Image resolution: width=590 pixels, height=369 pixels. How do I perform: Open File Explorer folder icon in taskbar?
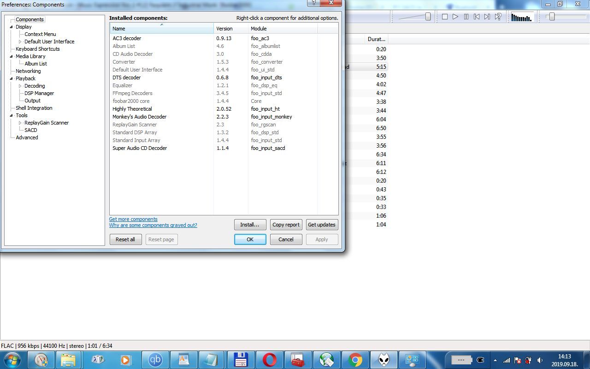pos(68,360)
